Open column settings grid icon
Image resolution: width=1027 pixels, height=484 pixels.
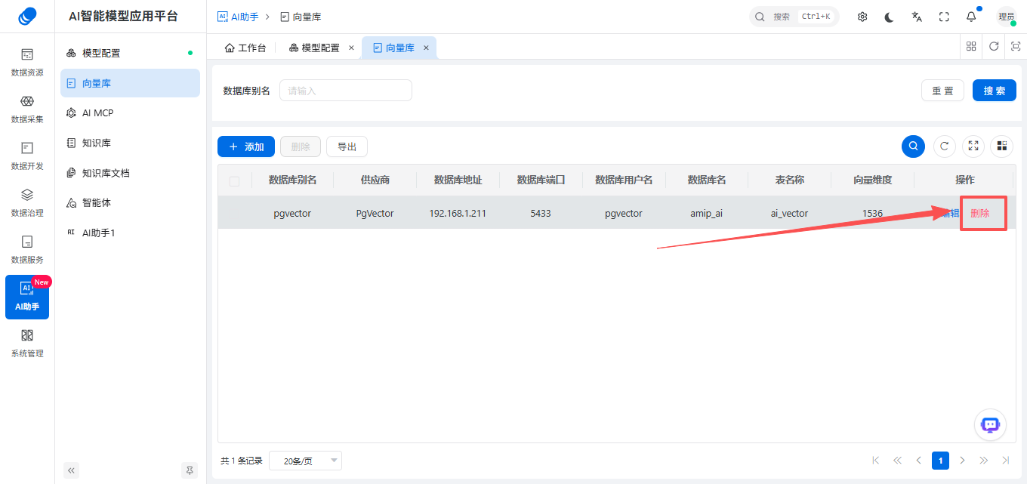(1002, 146)
